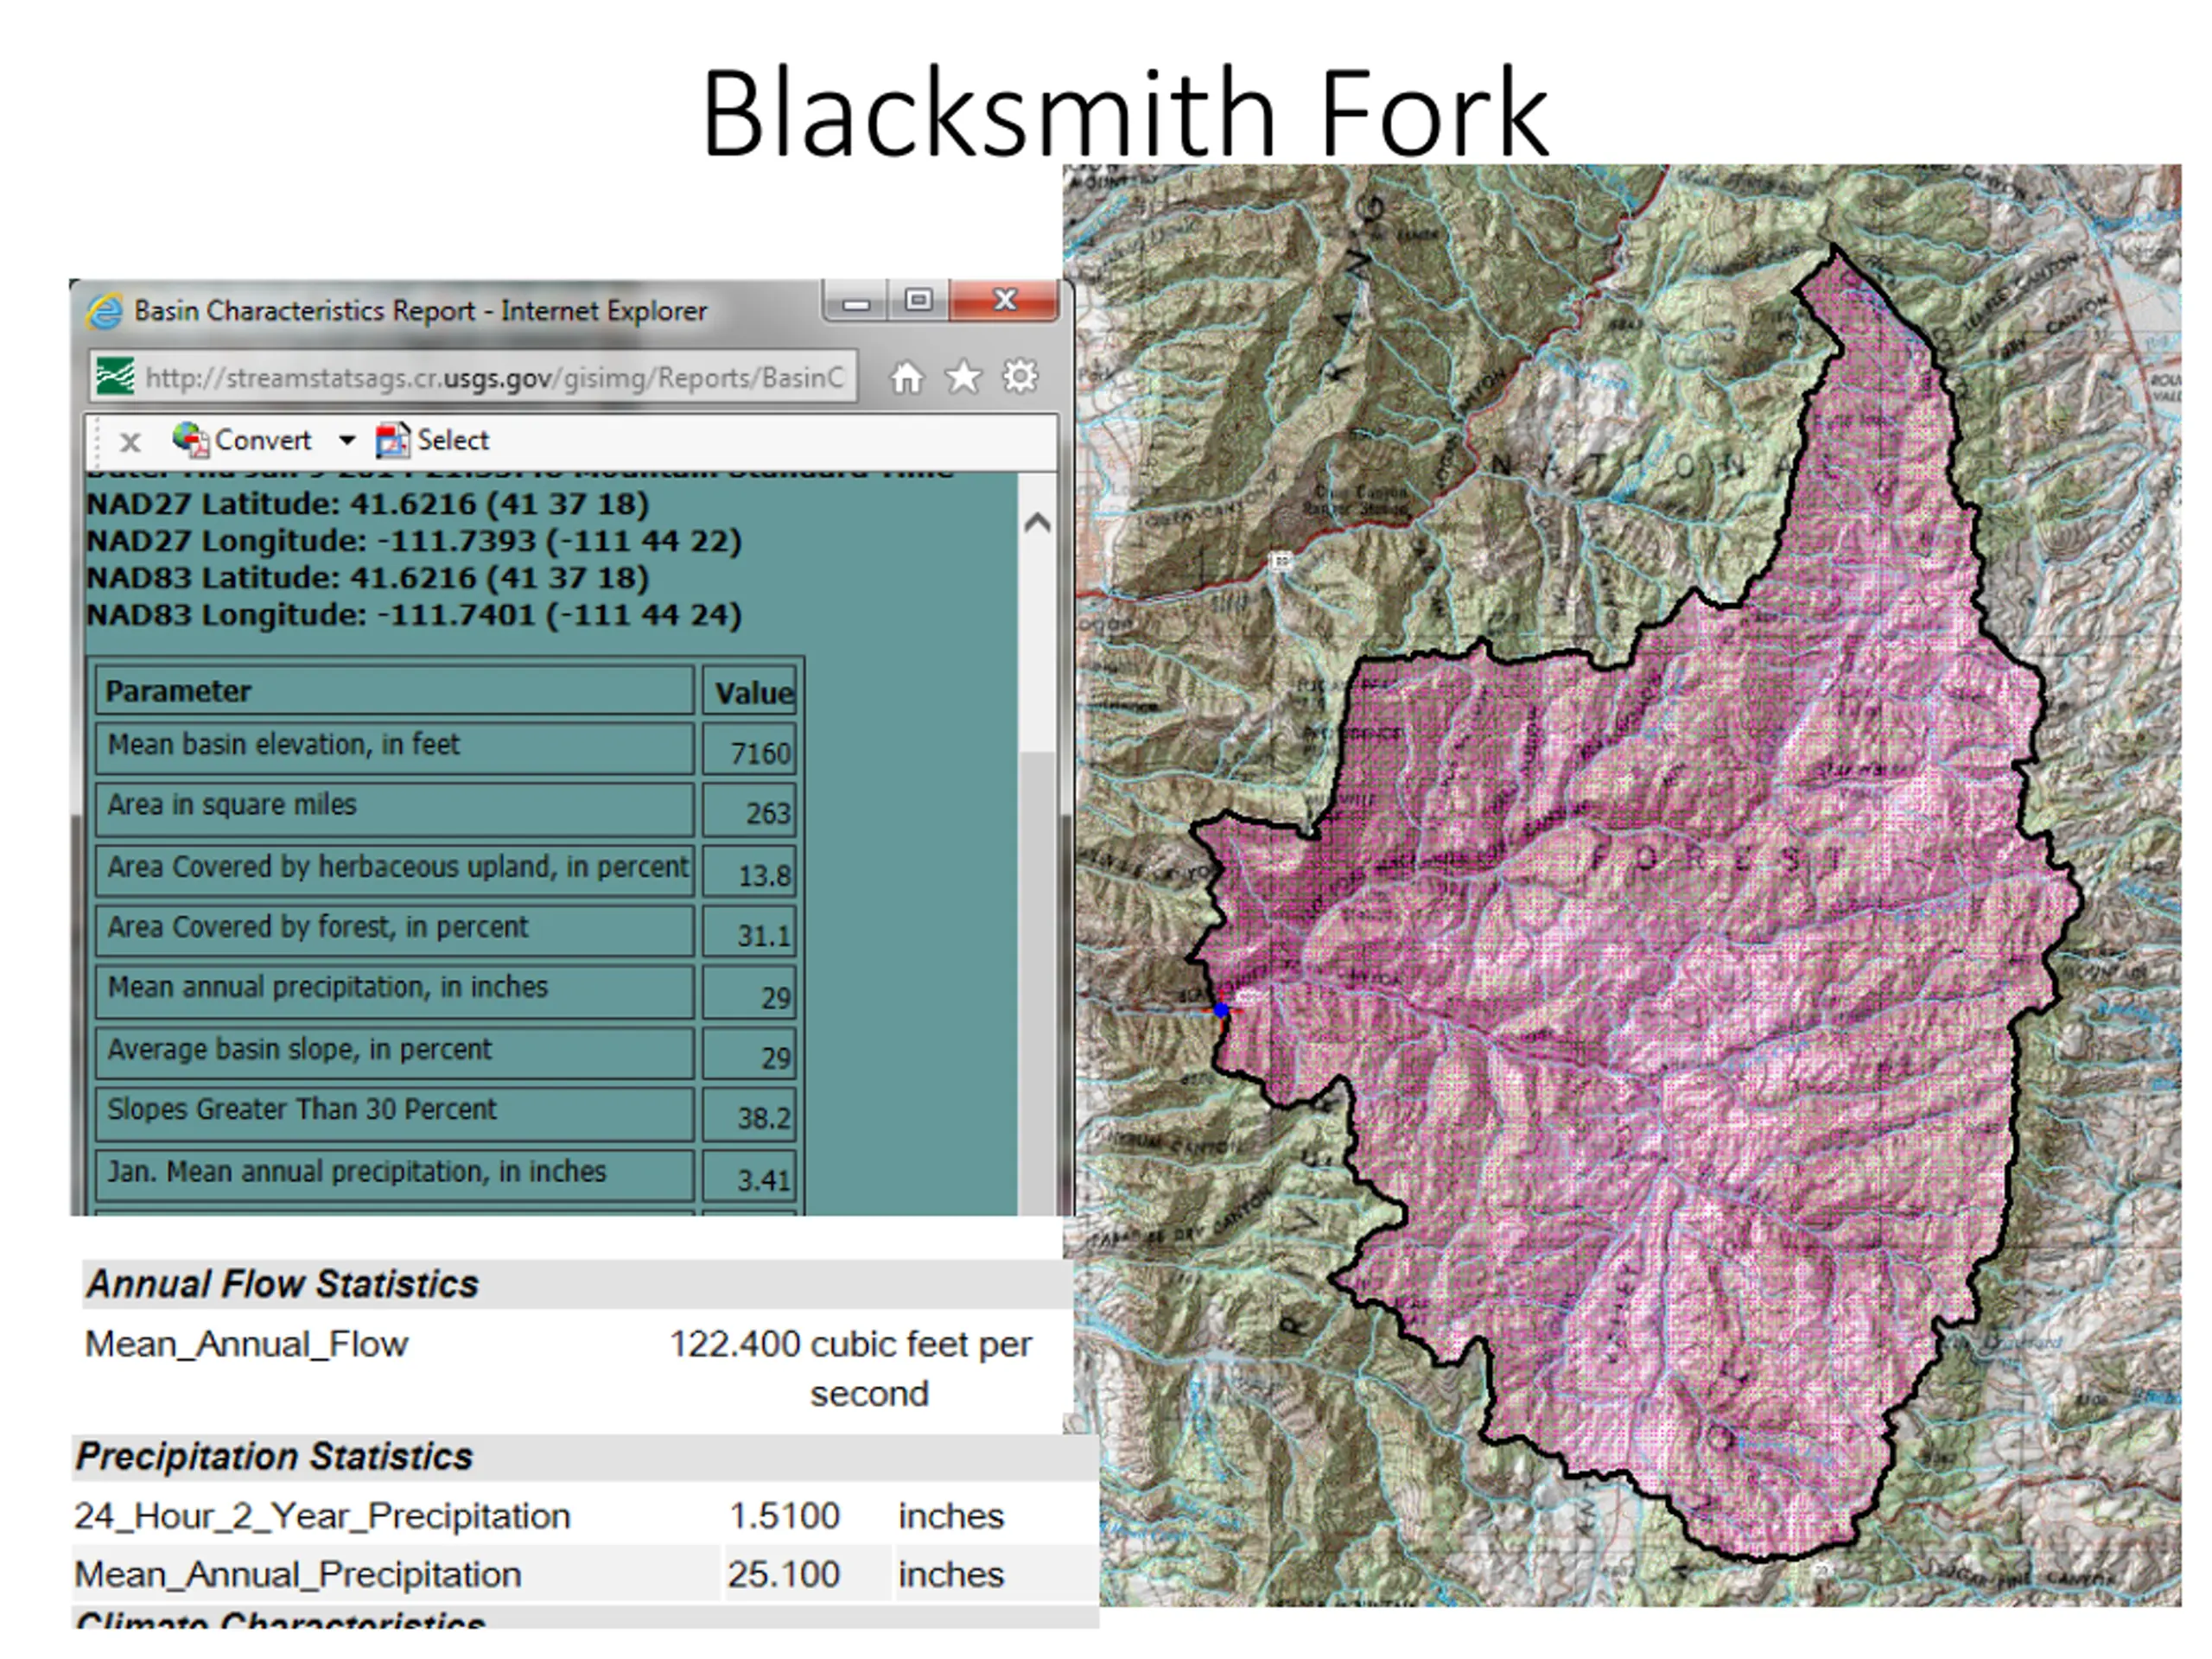The image size is (2212, 1659).
Task: Close the Basin Characteristics Report window
Action: click(x=1004, y=300)
